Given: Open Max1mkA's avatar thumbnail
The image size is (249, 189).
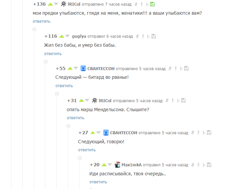Looking at the screenshot, I should [x=117, y=165].
